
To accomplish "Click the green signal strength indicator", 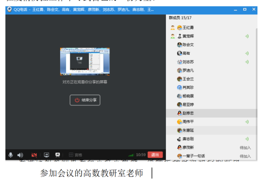I will click(131, 155).
